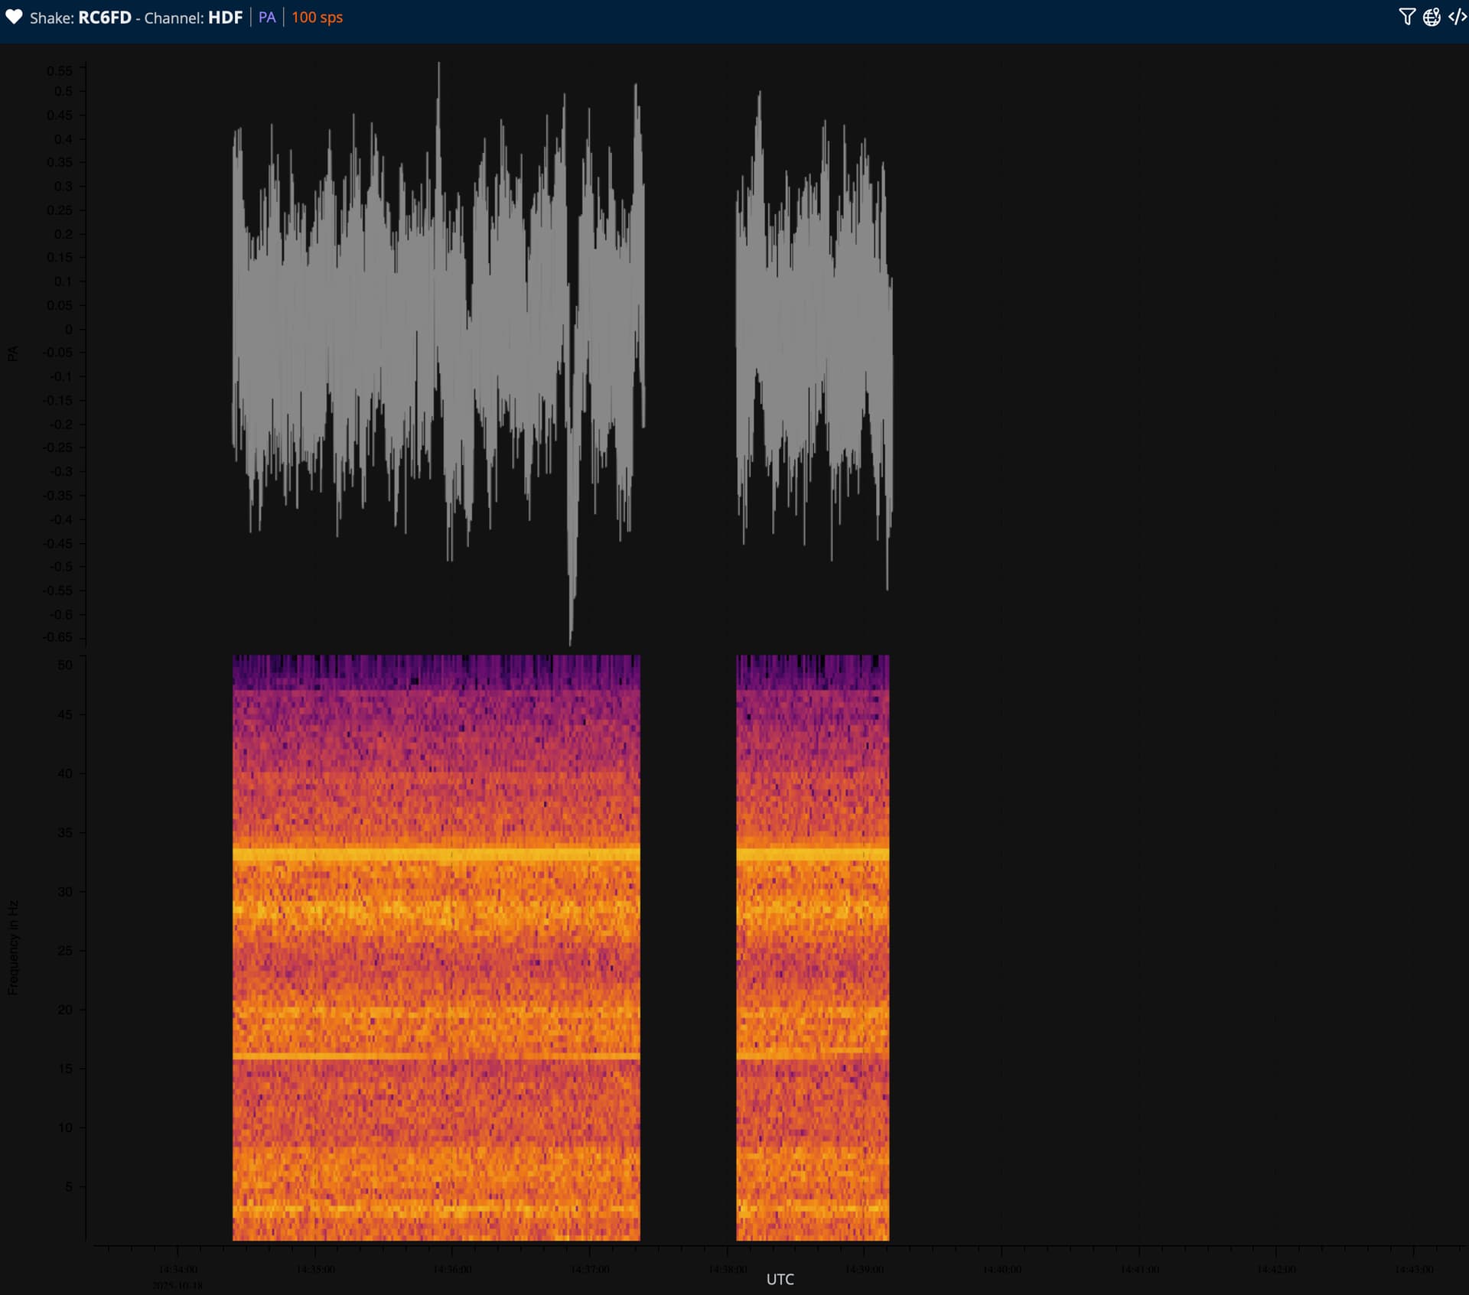Click the heart favorite icon

tap(14, 17)
